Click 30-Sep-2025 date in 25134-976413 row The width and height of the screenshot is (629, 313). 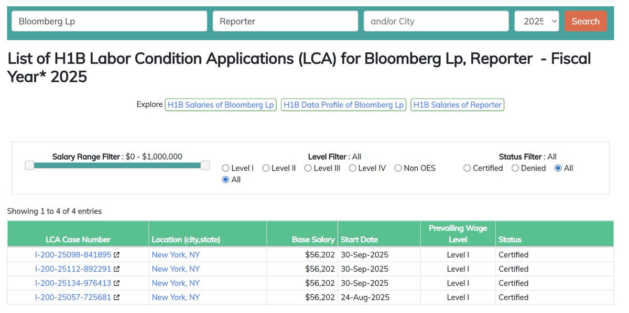[x=364, y=283]
